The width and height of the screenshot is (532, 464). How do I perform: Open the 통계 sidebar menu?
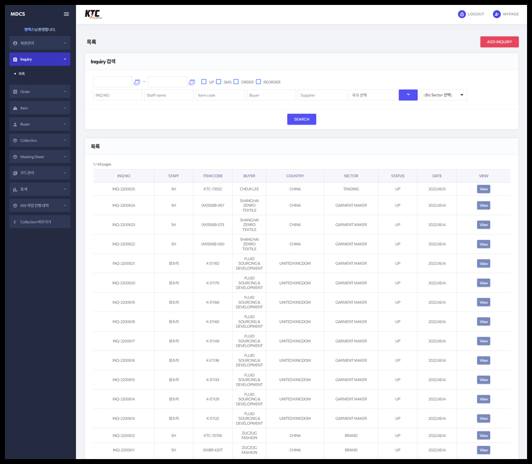pos(40,189)
